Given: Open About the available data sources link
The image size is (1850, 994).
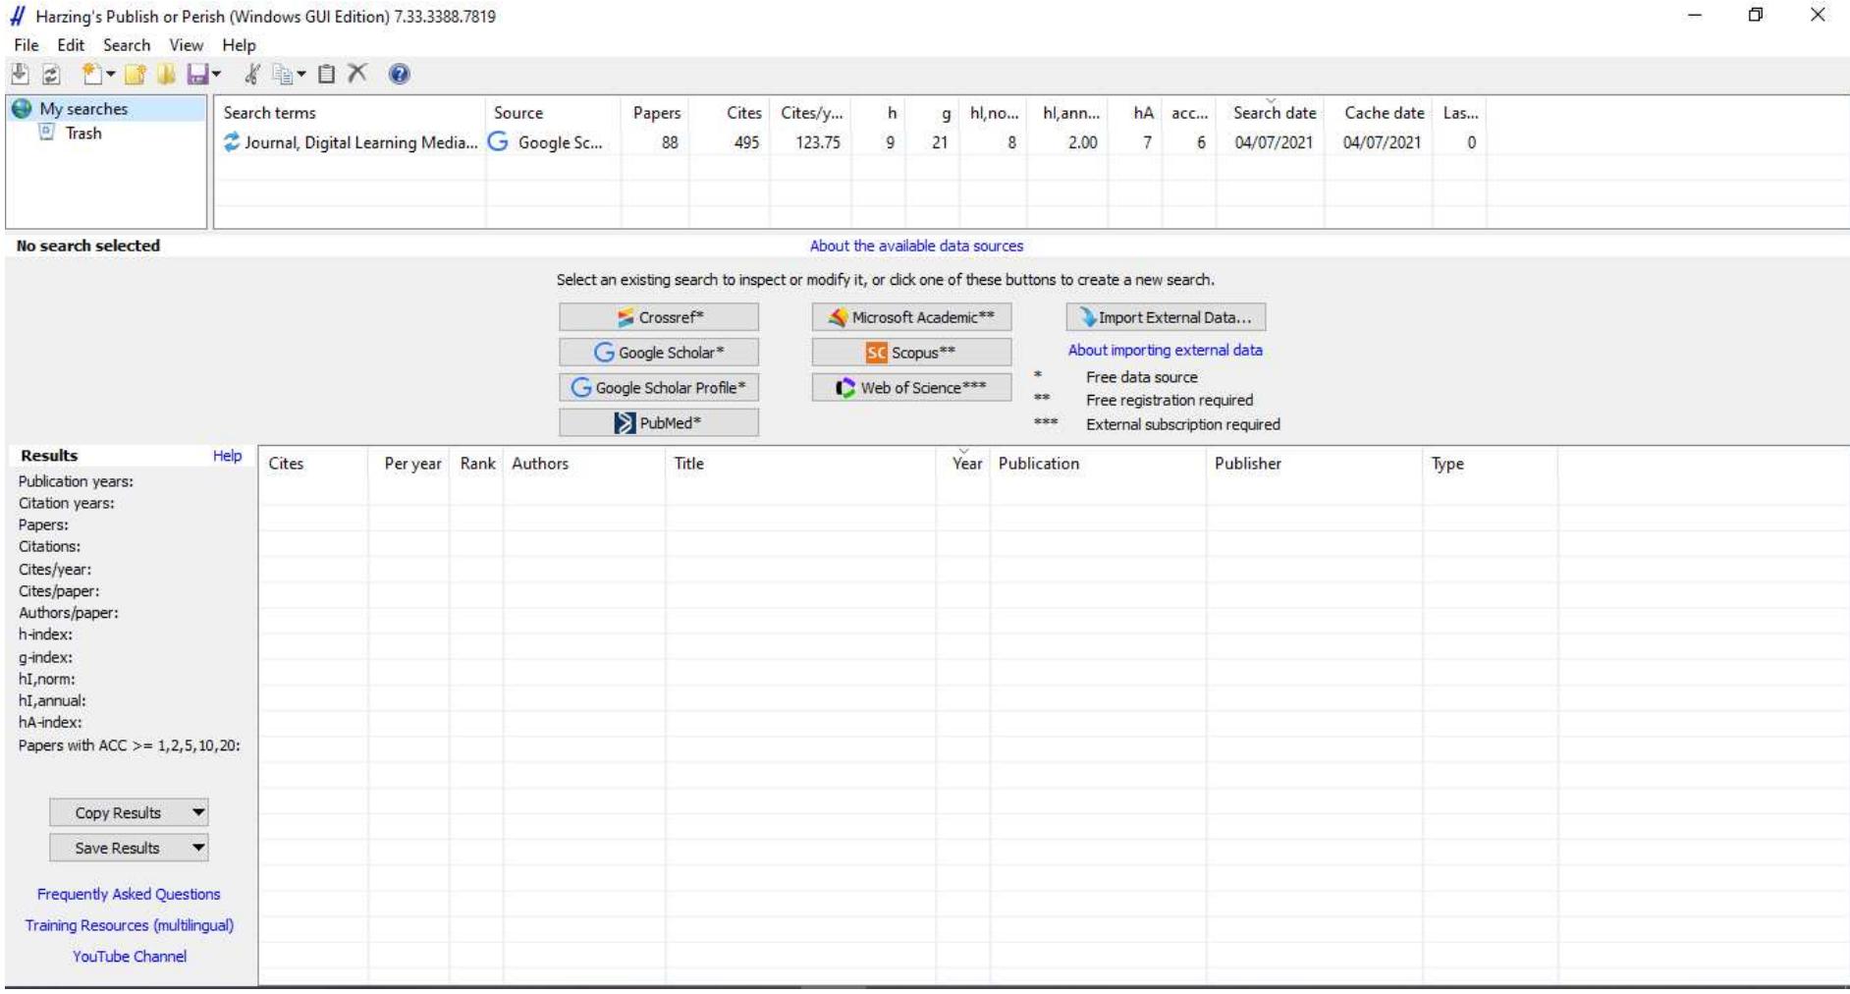Looking at the screenshot, I should click(x=916, y=246).
